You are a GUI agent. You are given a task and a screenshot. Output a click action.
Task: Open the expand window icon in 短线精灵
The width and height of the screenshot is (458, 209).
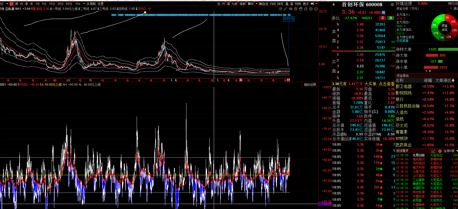tap(433, 151)
